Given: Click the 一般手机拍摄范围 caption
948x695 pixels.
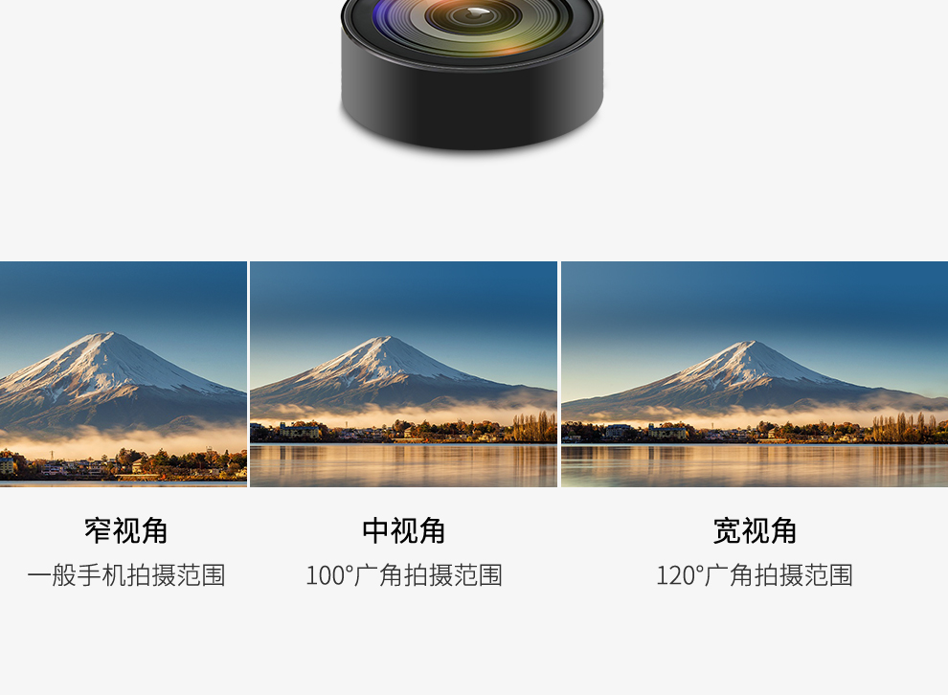Looking at the screenshot, I should pos(126,574).
